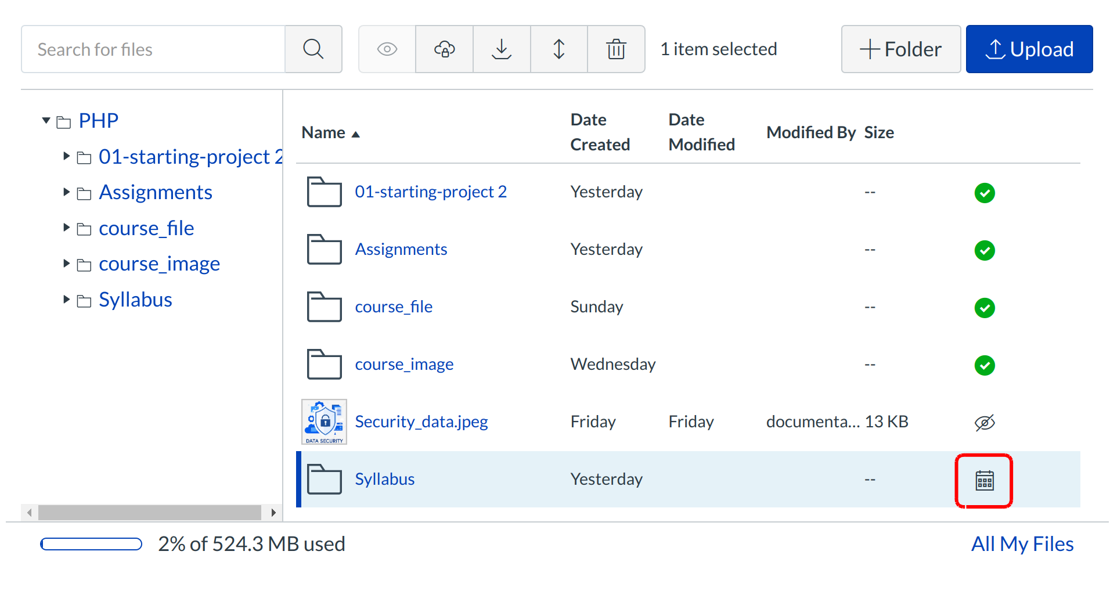The width and height of the screenshot is (1110, 598).
Task: Toggle hidden status of Security_data.jpeg
Action: tap(984, 423)
